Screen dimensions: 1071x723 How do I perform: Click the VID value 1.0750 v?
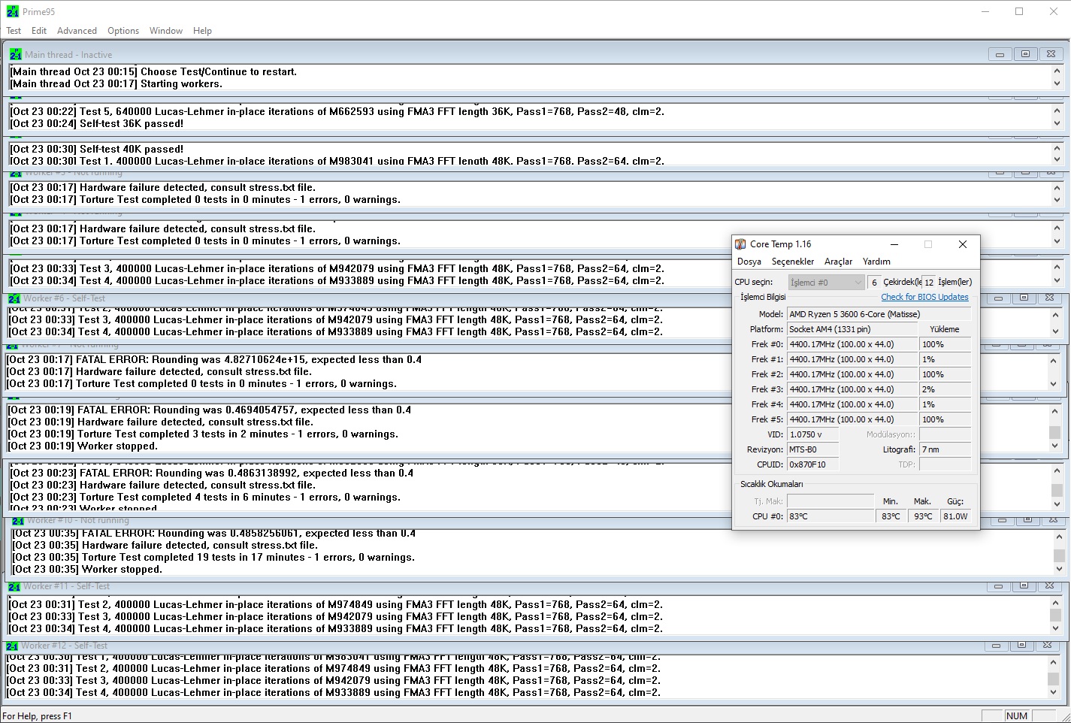[x=812, y=434]
